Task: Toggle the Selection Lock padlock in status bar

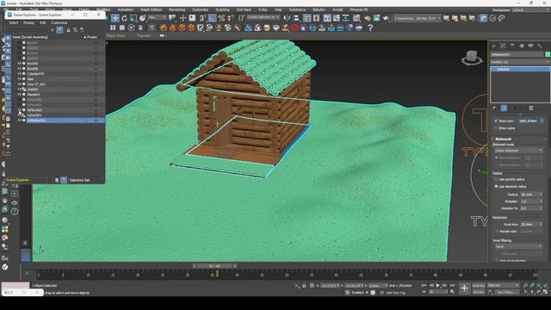Action: [304, 286]
